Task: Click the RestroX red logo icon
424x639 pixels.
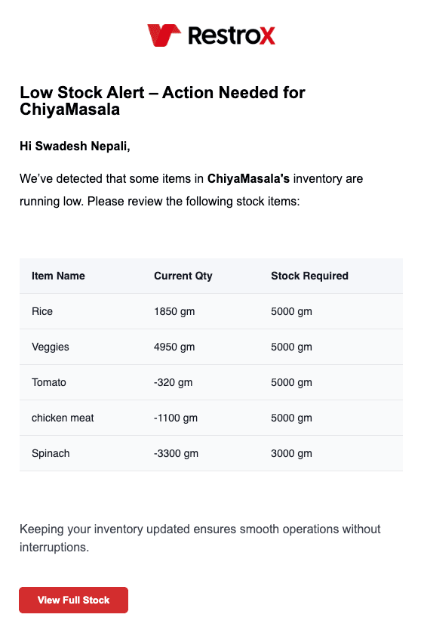Action: [164, 35]
